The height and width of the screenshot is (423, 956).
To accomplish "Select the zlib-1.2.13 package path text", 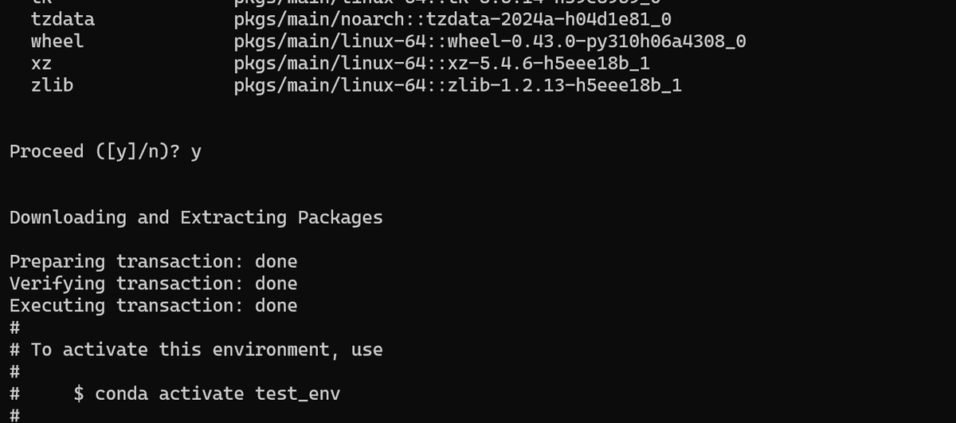I will click(x=457, y=84).
